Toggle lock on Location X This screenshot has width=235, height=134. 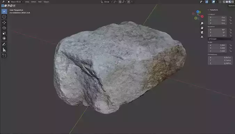(x=230, y=17)
